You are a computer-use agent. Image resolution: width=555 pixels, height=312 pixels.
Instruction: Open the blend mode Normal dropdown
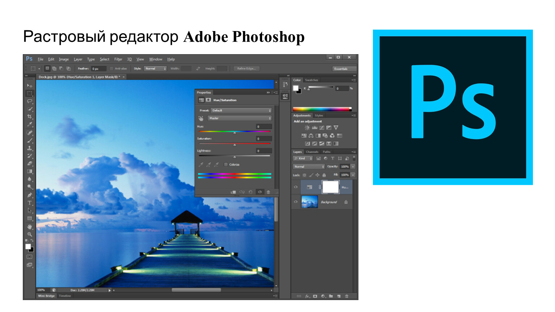[x=309, y=166]
